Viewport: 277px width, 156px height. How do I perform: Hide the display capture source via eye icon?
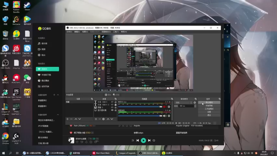click(112, 110)
